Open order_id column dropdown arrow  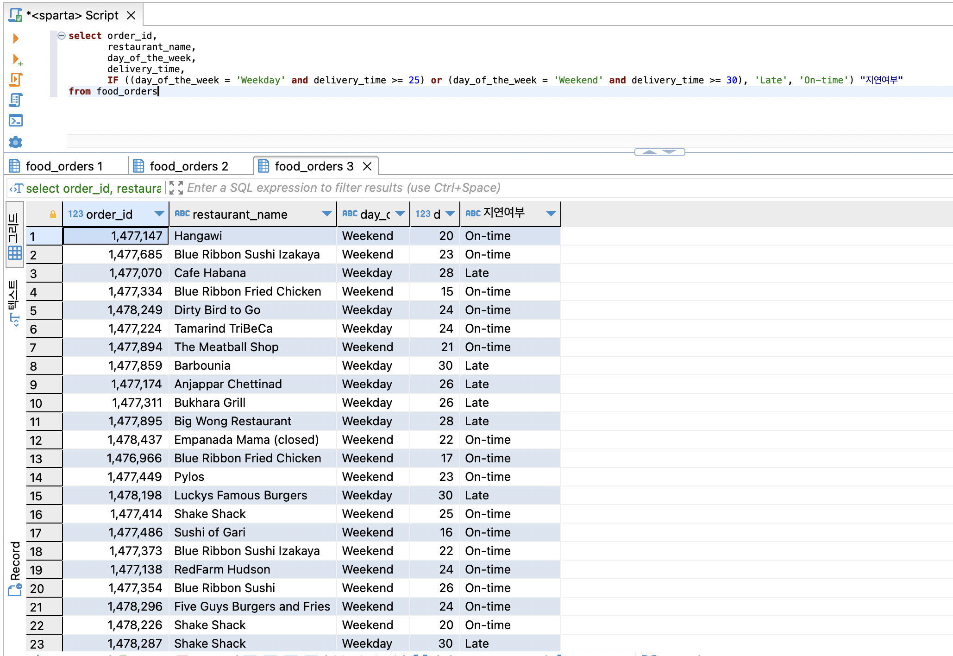(159, 214)
